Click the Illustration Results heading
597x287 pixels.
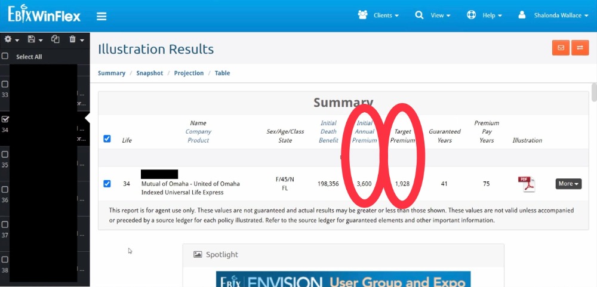156,50
